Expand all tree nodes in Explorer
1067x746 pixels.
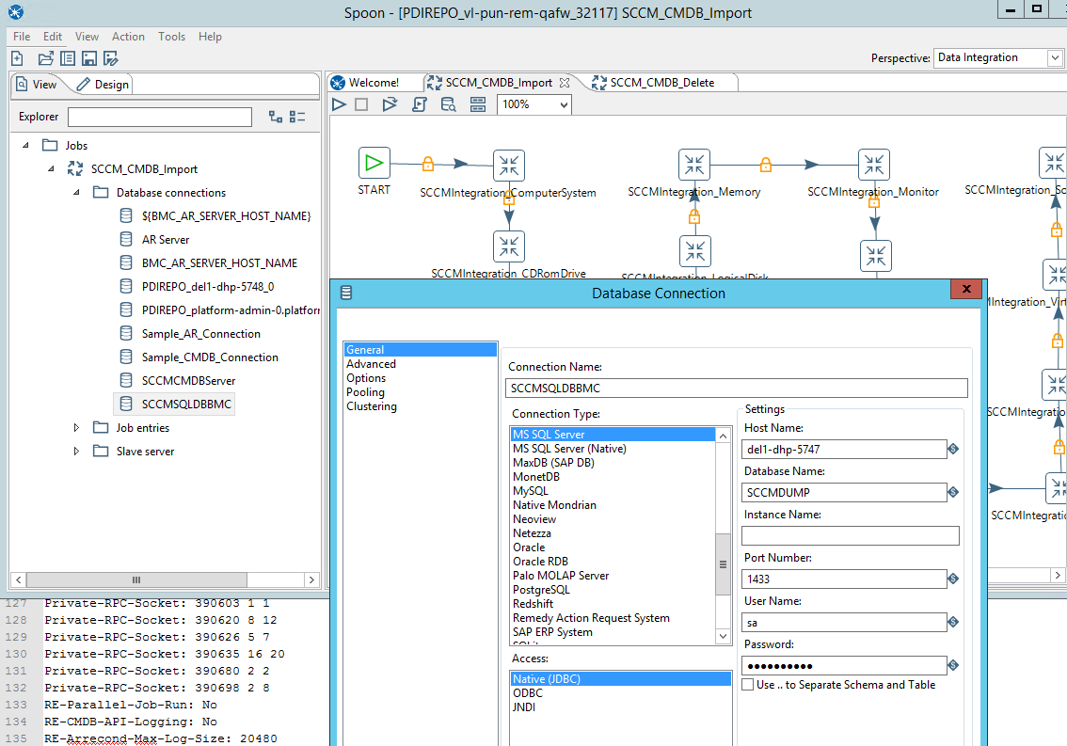[275, 117]
